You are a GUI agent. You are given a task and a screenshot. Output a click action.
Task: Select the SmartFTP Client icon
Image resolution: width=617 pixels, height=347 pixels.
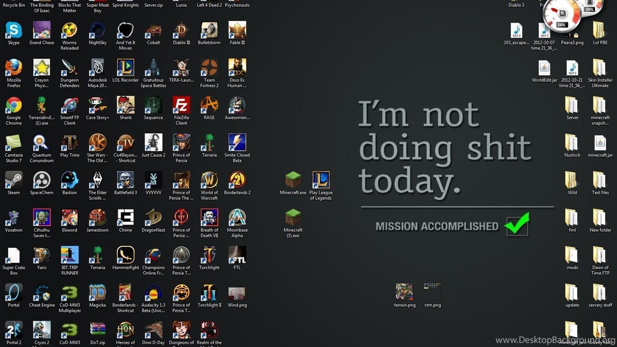(69, 106)
